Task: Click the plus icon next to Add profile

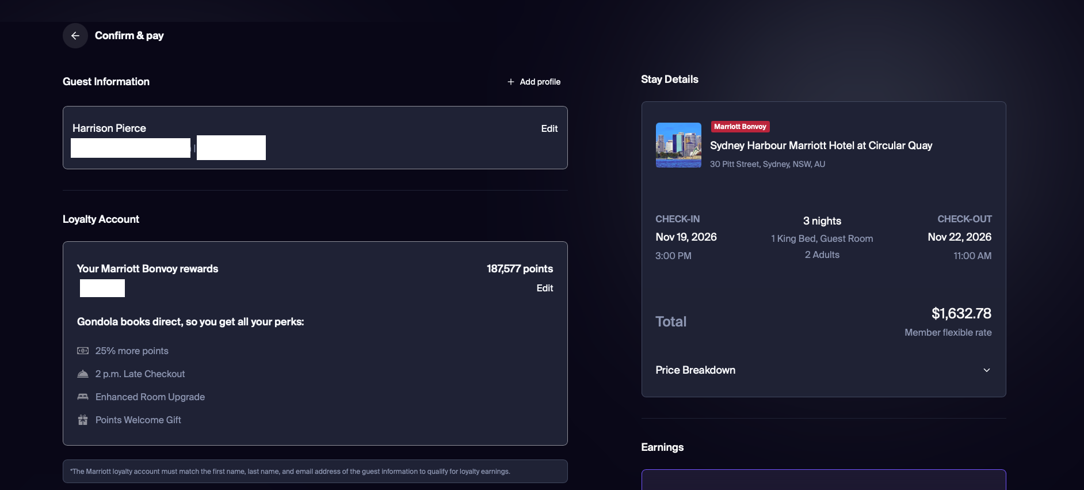Action: click(511, 82)
